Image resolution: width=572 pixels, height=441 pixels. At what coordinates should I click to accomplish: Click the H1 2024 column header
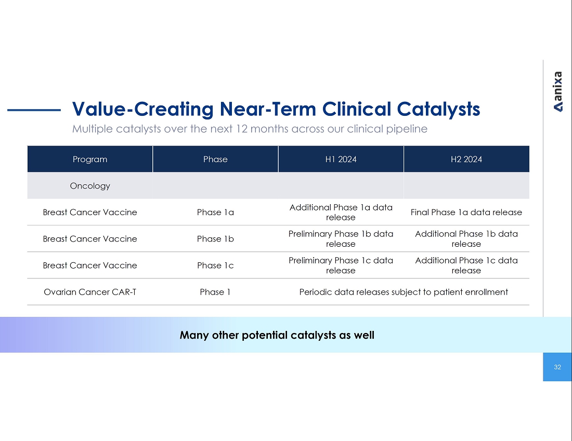click(x=341, y=159)
